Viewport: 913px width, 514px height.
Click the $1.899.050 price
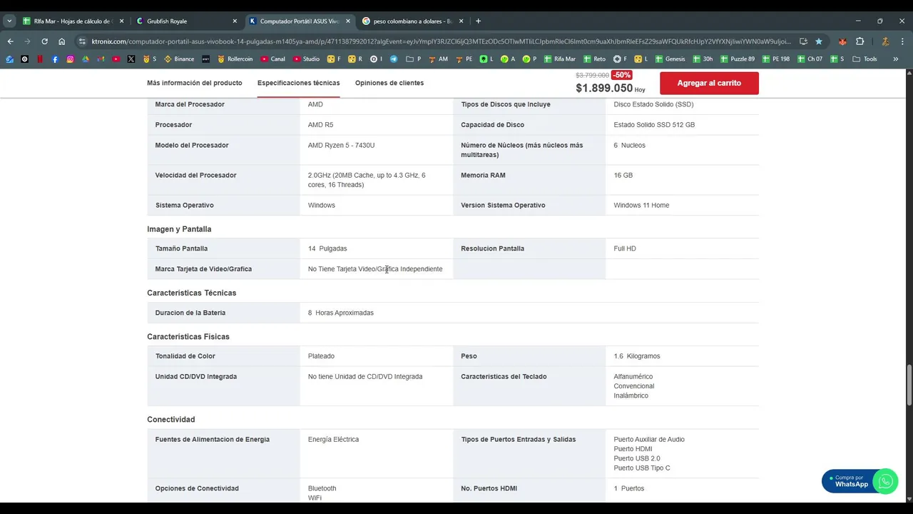coord(604,88)
